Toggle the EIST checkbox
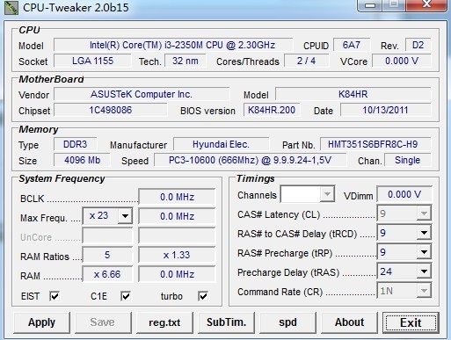Image resolution: width=451 pixels, height=340 pixels. pos(55,296)
